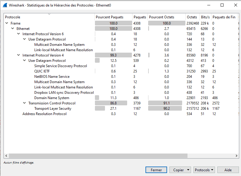Click packet count 539
Screen dimensions: 241x176
pyautogui.click(x=136, y=61)
